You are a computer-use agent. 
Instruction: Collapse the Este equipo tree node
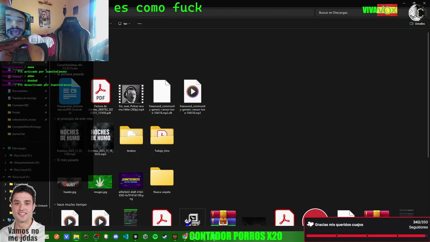[4, 148]
